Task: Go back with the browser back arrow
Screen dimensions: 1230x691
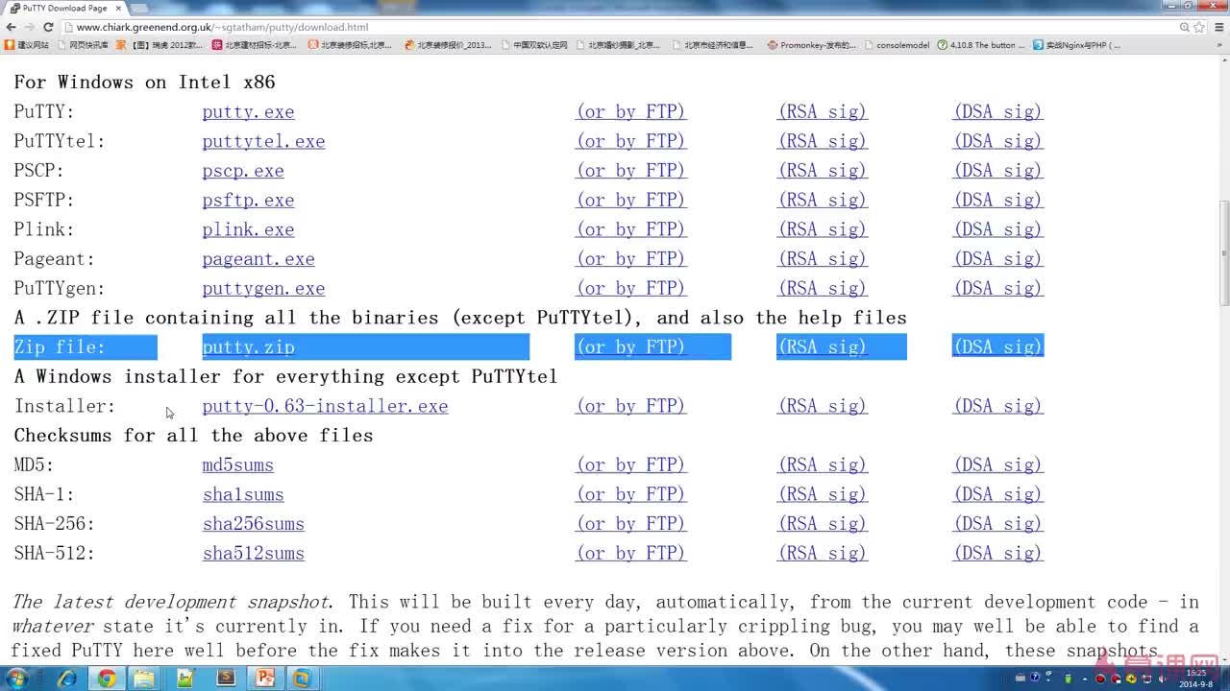Action: click(x=11, y=27)
